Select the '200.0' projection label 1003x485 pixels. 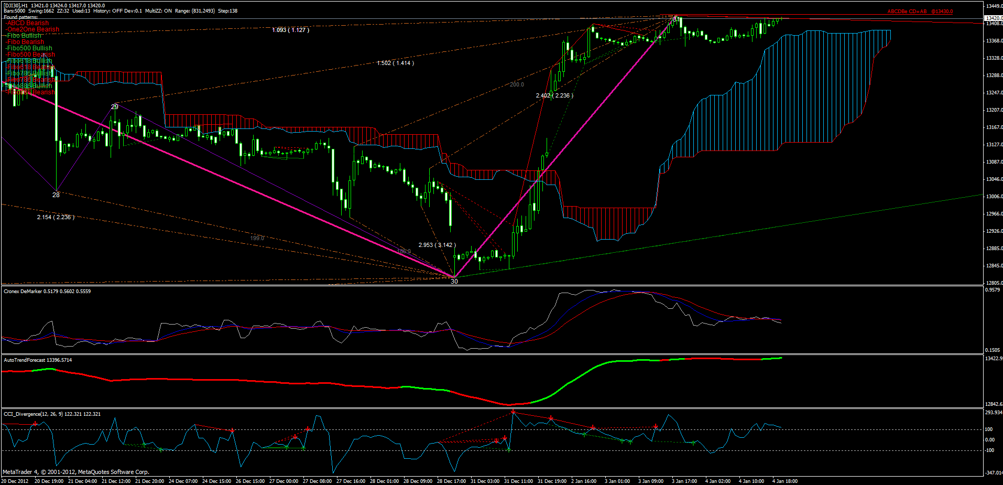pos(517,84)
